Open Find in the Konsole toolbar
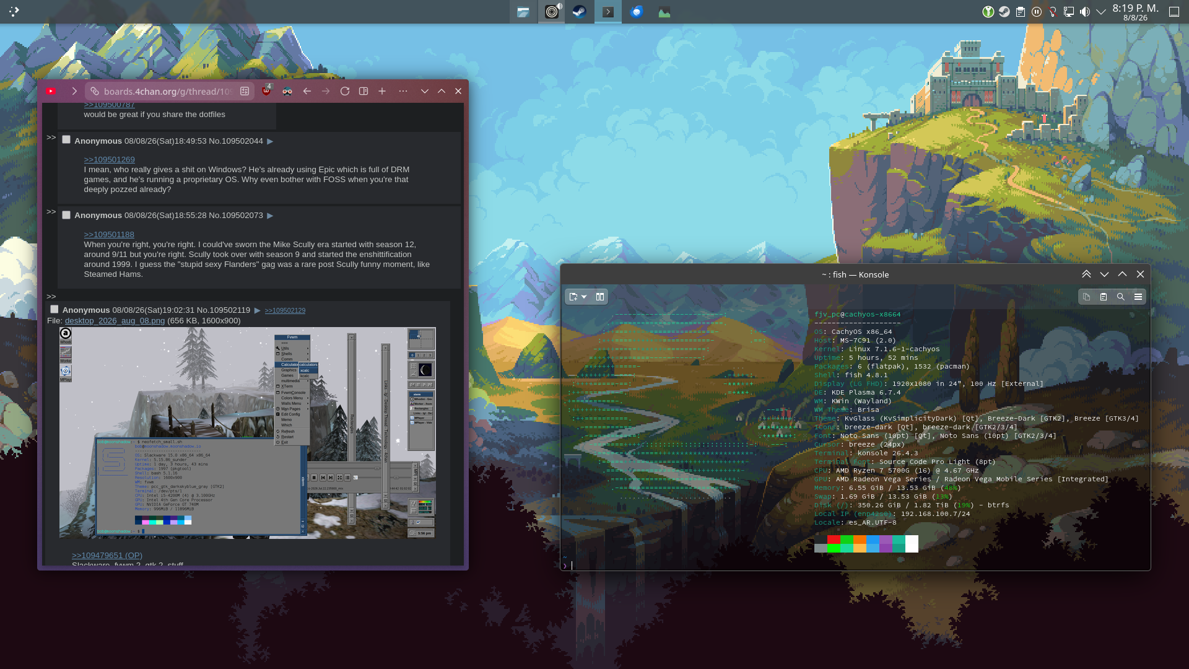 [x=1121, y=297]
